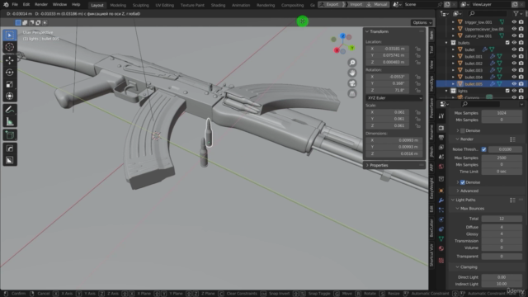Pick the Measure ruler tool
The height and width of the screenshot is (297, 528).
click(10, 121)
